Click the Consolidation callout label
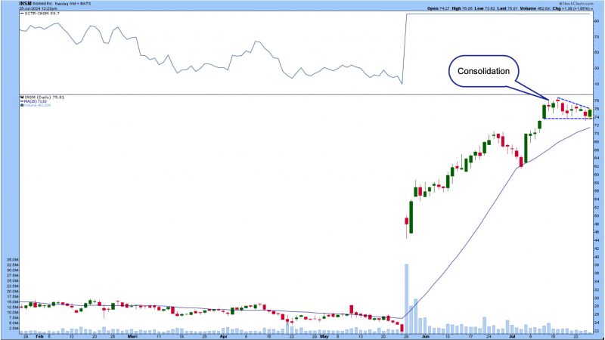The height and width of the screenshot is (340, 605). point(483,71)
